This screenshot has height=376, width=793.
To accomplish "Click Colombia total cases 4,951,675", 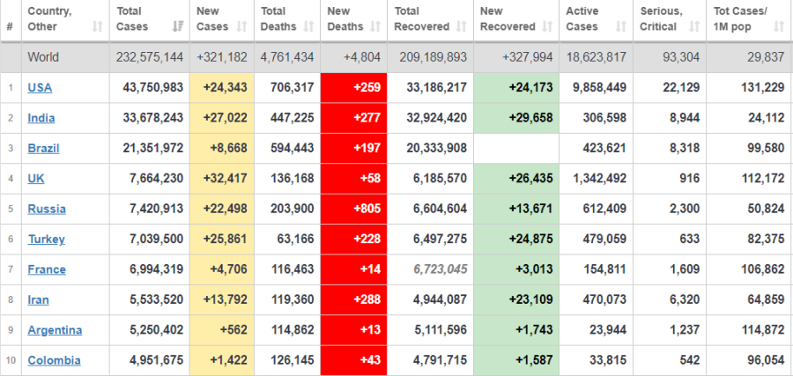I will 156,360.
